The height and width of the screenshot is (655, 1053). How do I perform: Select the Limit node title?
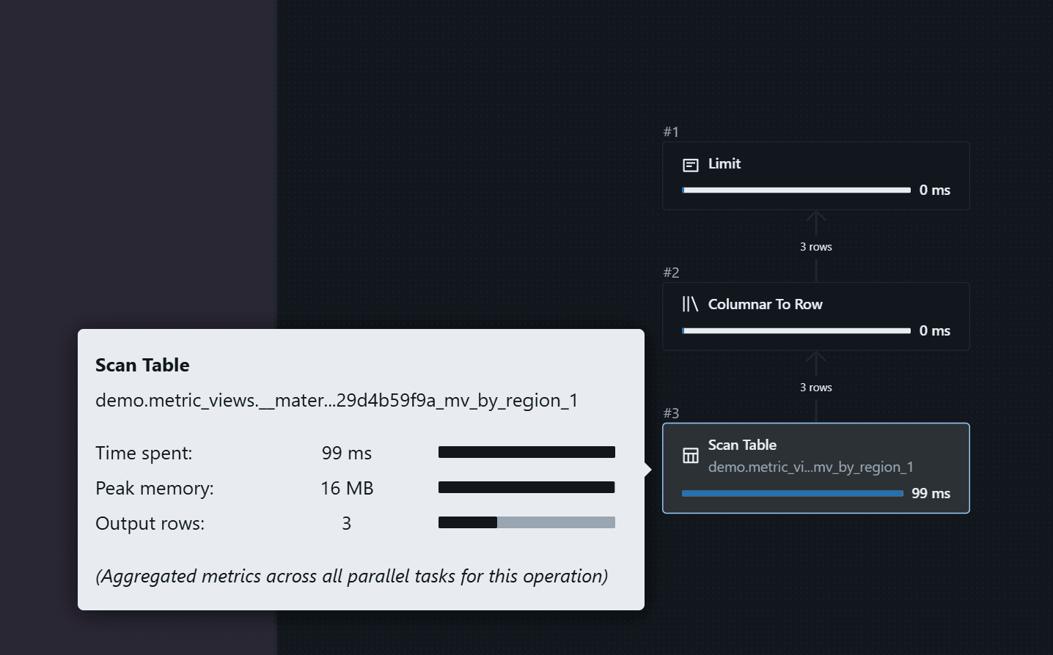724,164
